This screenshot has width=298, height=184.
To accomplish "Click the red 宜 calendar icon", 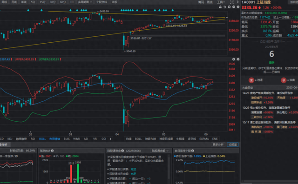I will click(x=251, y=80).
